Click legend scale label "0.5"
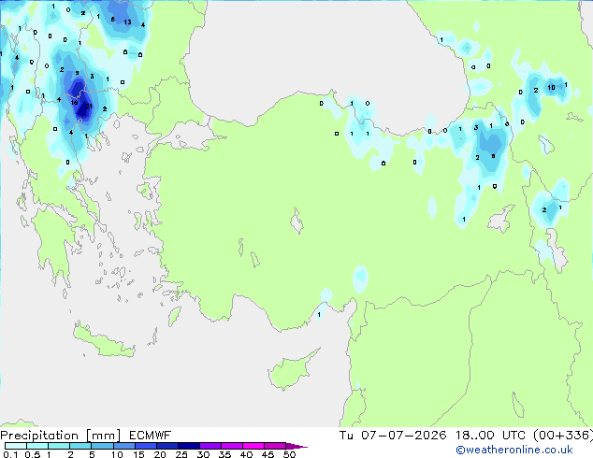593x458 pixels. pos(32,454)
